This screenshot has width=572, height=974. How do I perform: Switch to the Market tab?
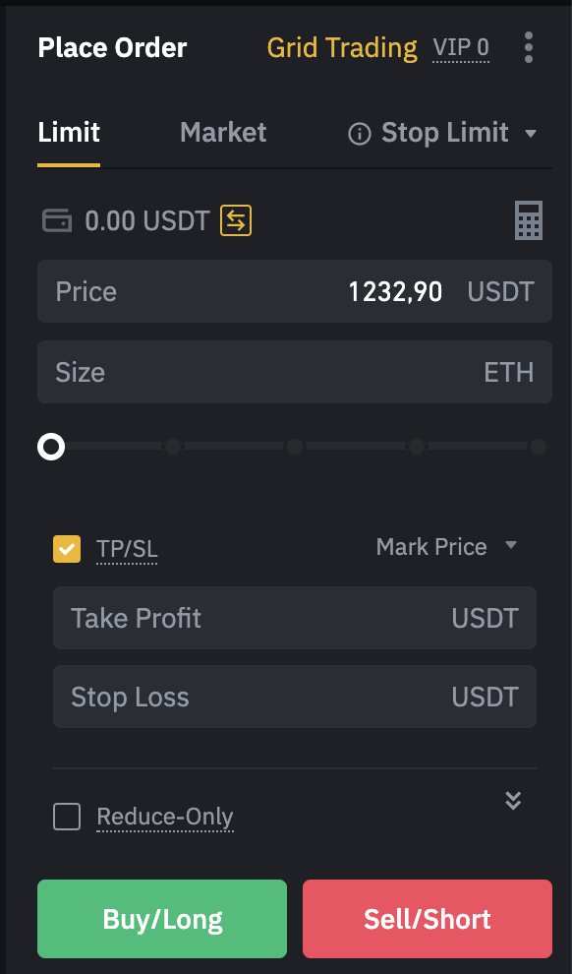(223, 132)
